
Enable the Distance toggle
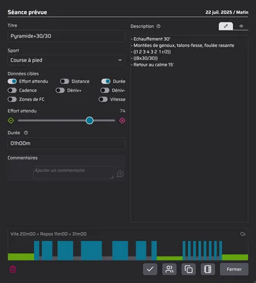(x=64, y=82)
